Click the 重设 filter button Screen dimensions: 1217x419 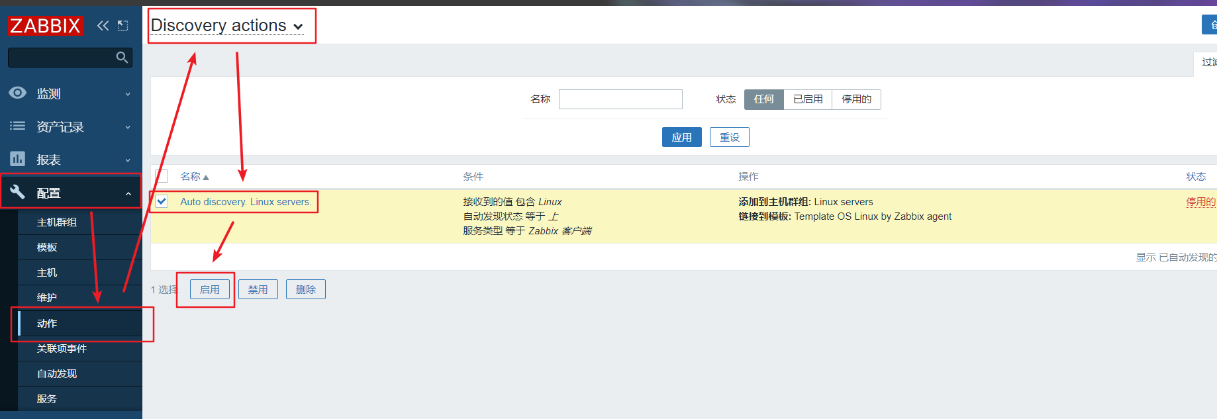click(x=730, y=137)
